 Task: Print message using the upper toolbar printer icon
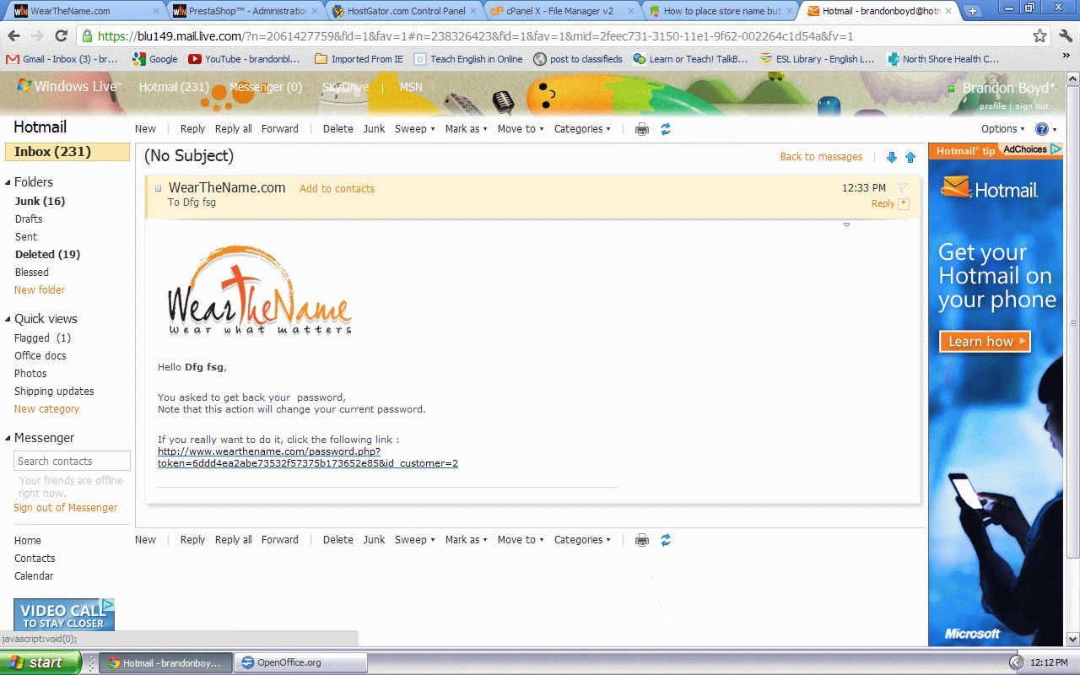coord(642,129)
